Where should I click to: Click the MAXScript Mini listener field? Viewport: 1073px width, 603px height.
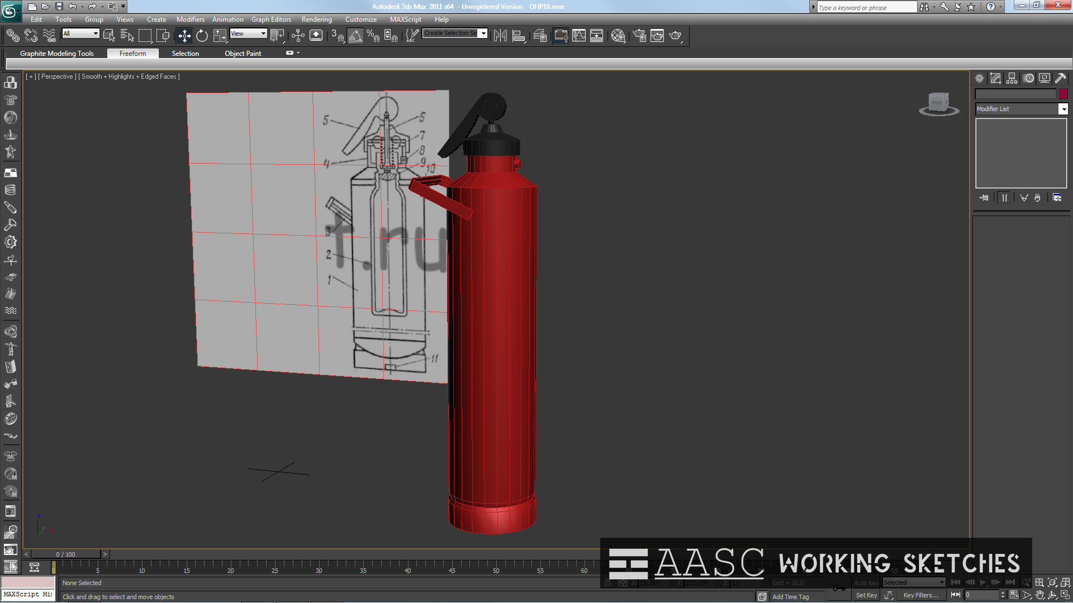[28, 595]
